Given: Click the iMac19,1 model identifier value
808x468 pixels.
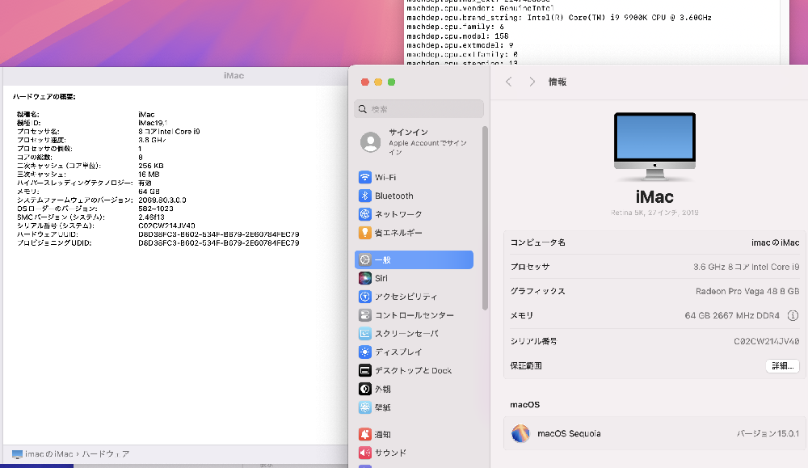Looking at the screenshot, I should coord(153,123).
